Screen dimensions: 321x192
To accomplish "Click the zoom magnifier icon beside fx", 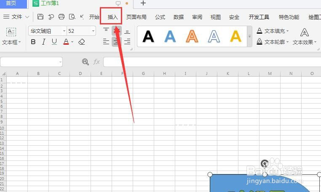I will 86,62.
